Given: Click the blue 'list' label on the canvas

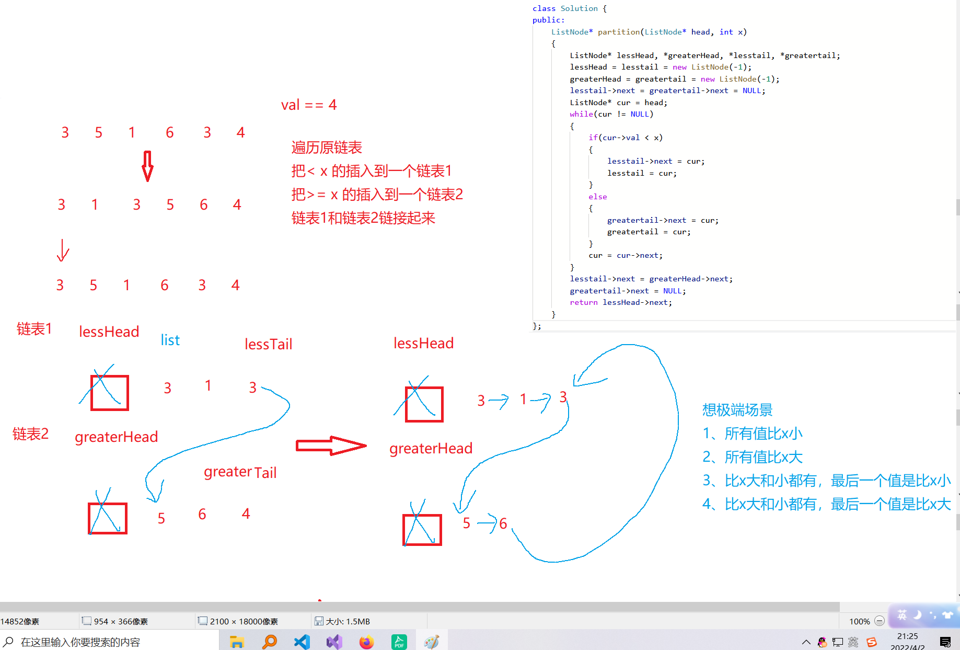Looking at the screenshot, I should pos(170,340).
